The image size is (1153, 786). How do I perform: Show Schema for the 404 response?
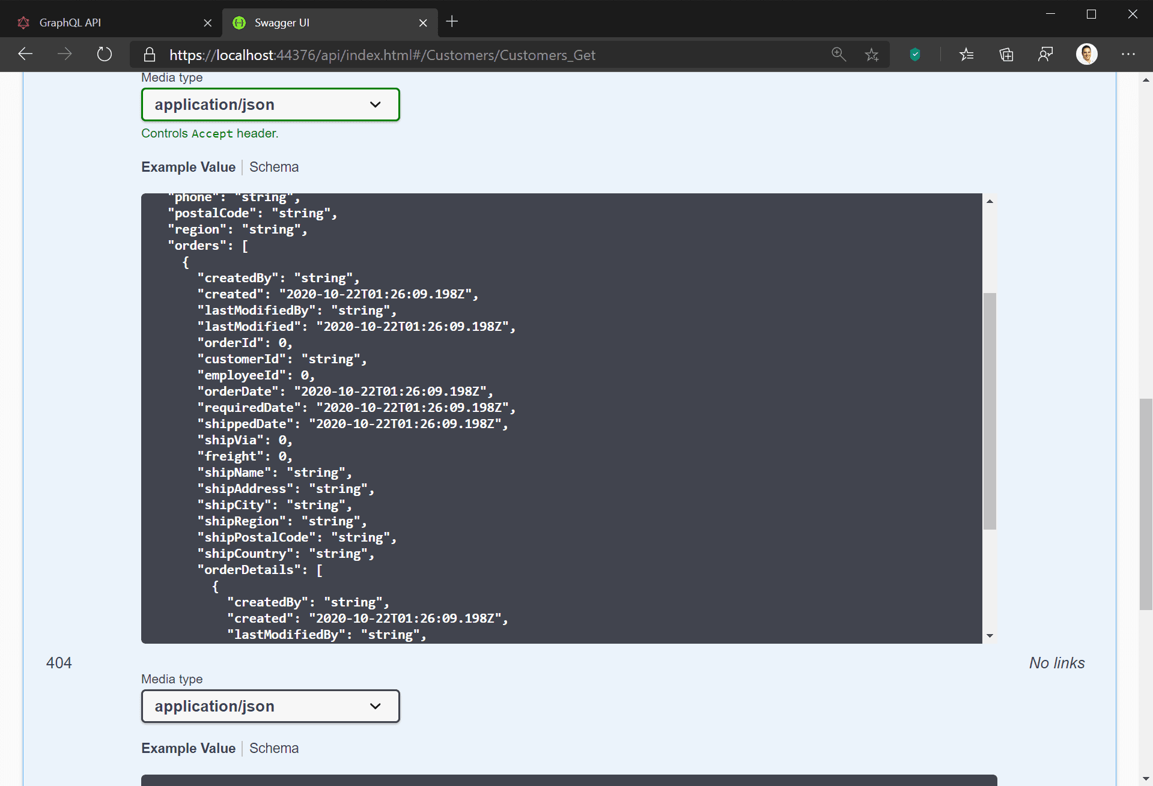(x=274, y=748)
